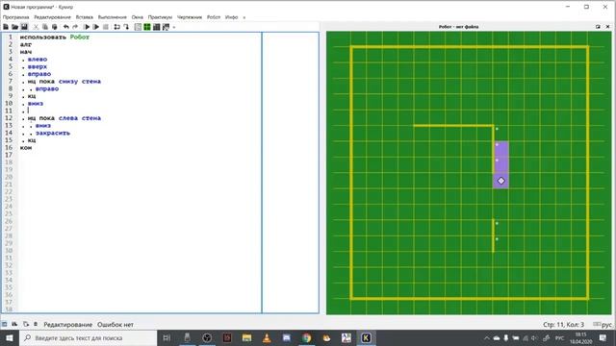Run the program step by step
616x346 pixels.
pyautogui.click(x=96, y=27)
